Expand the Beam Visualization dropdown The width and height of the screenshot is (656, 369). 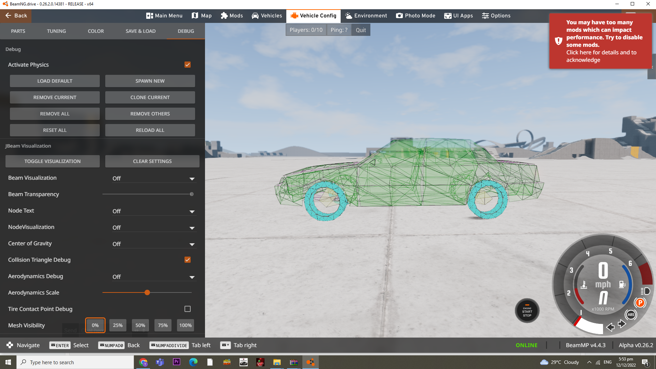pyautogui.click(x=154, y=179)
